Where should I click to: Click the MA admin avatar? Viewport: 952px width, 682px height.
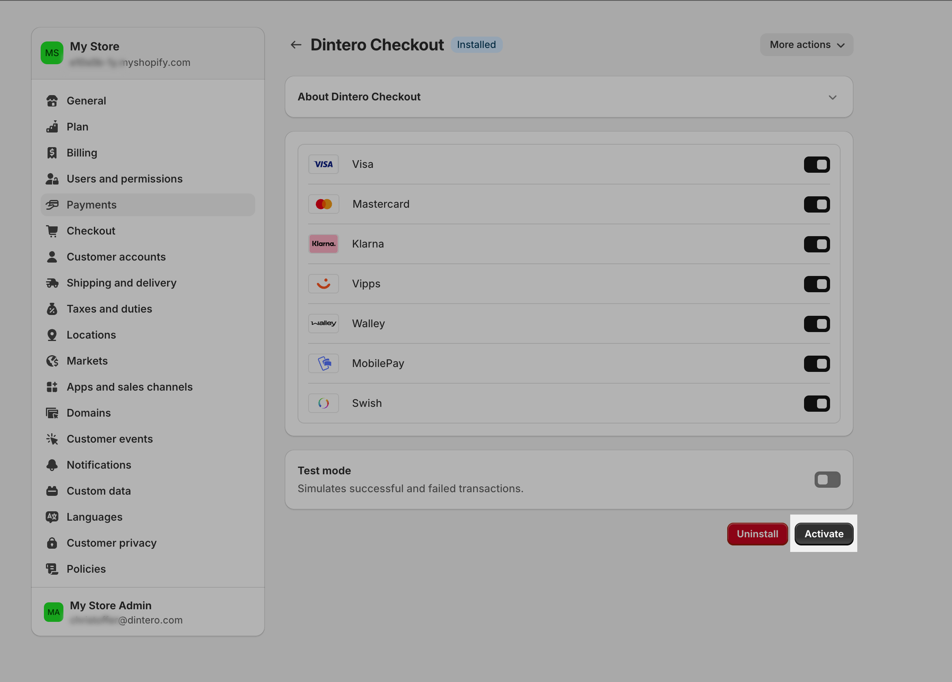coord(54,612)
